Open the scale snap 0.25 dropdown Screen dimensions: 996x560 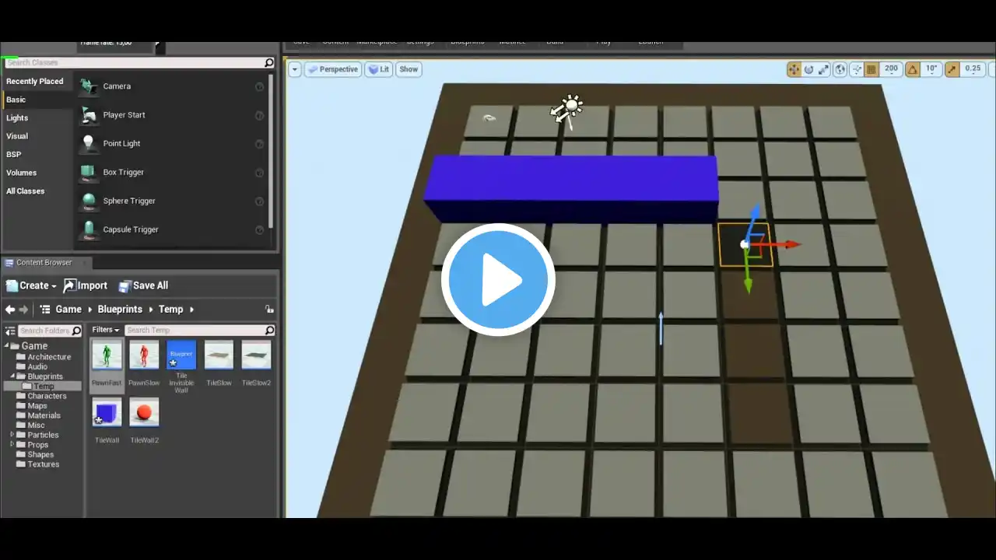973,69
